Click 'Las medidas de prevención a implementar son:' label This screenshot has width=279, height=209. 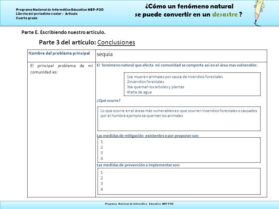coord(138,165)
